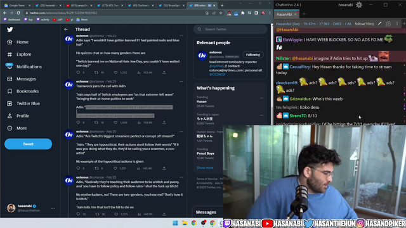Open Home in Twitter sidebar
Viewport: 406px width, 228px height.
point(18,42)
